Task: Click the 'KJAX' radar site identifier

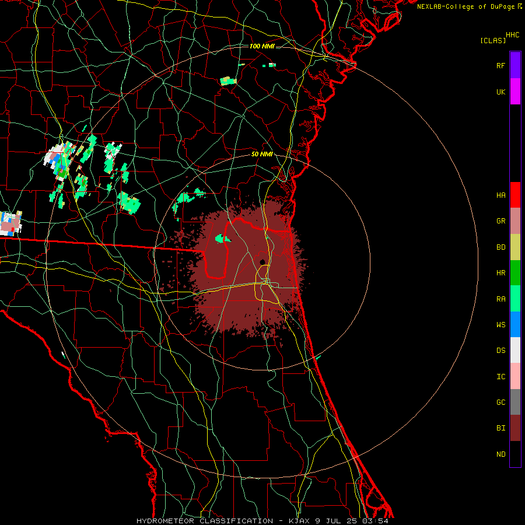Action: (299, 521)
